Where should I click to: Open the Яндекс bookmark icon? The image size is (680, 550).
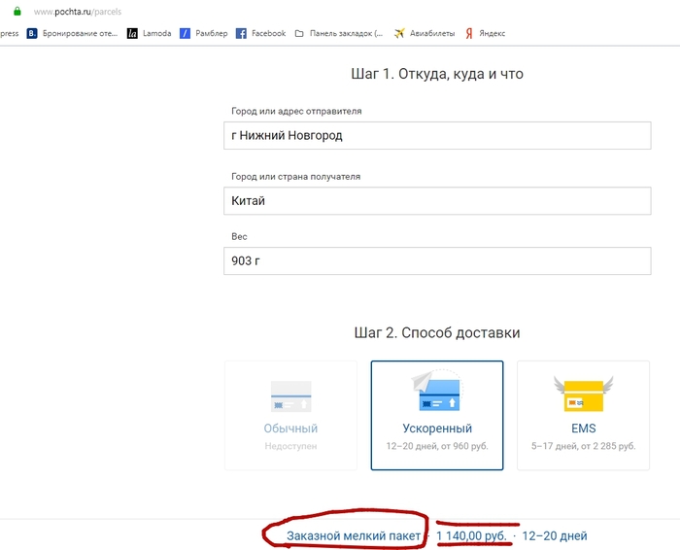(x=469, y=33)
